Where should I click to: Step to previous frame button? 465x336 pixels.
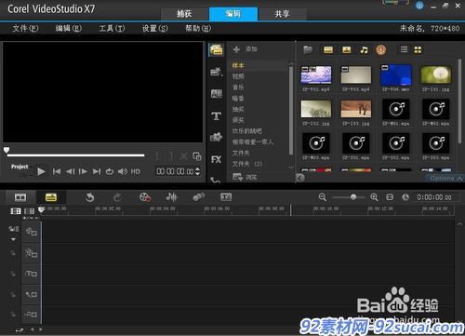[70, 171]
